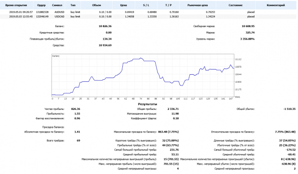Viewport: 298px width, 174px height.
Task: Click the Объем column header
Action: pos(97,5)
